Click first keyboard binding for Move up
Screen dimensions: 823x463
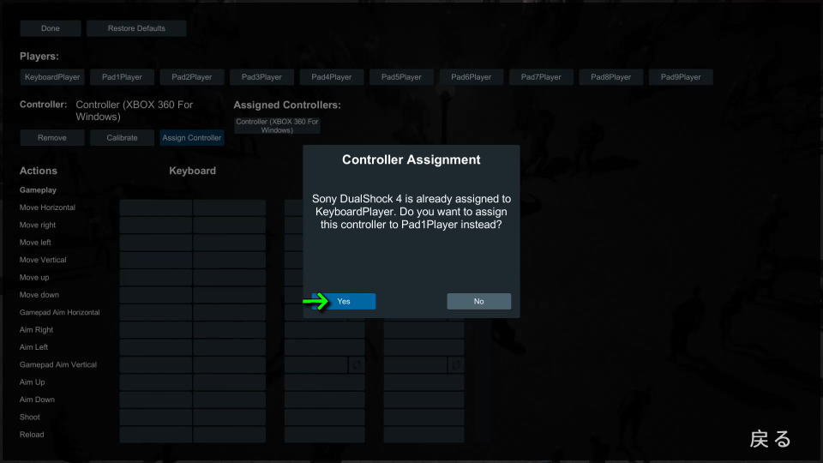[155, 277]
